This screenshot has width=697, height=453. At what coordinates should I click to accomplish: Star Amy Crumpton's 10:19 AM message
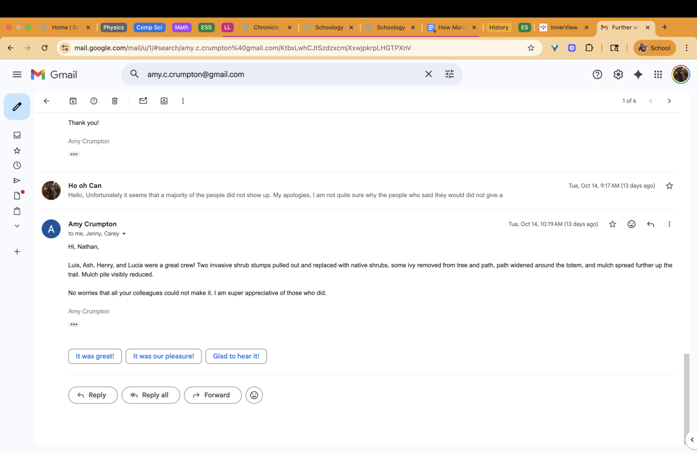pos(613,224)
